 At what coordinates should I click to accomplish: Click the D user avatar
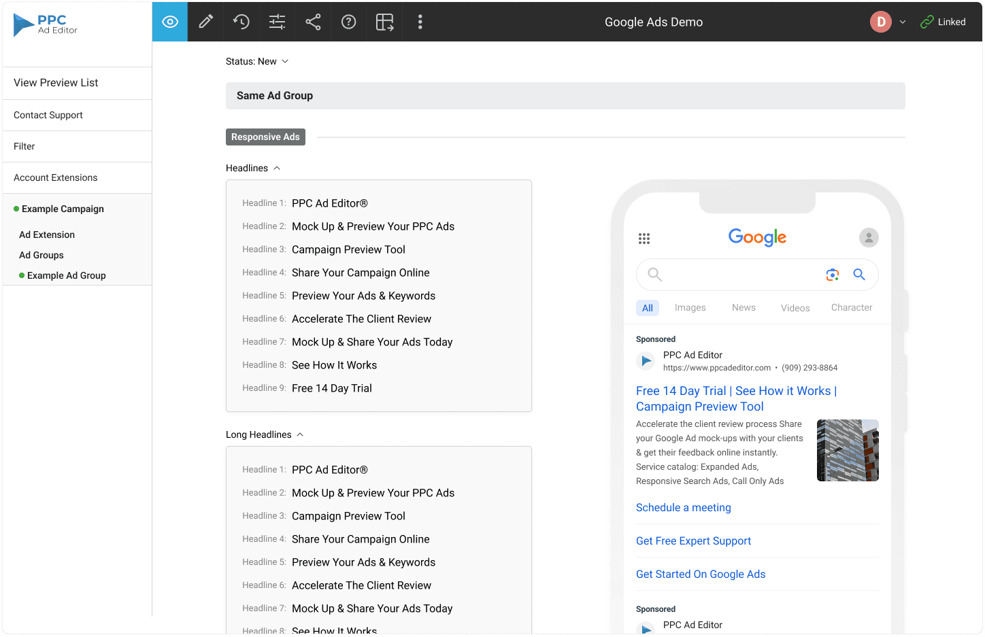[x=881, y=22]
